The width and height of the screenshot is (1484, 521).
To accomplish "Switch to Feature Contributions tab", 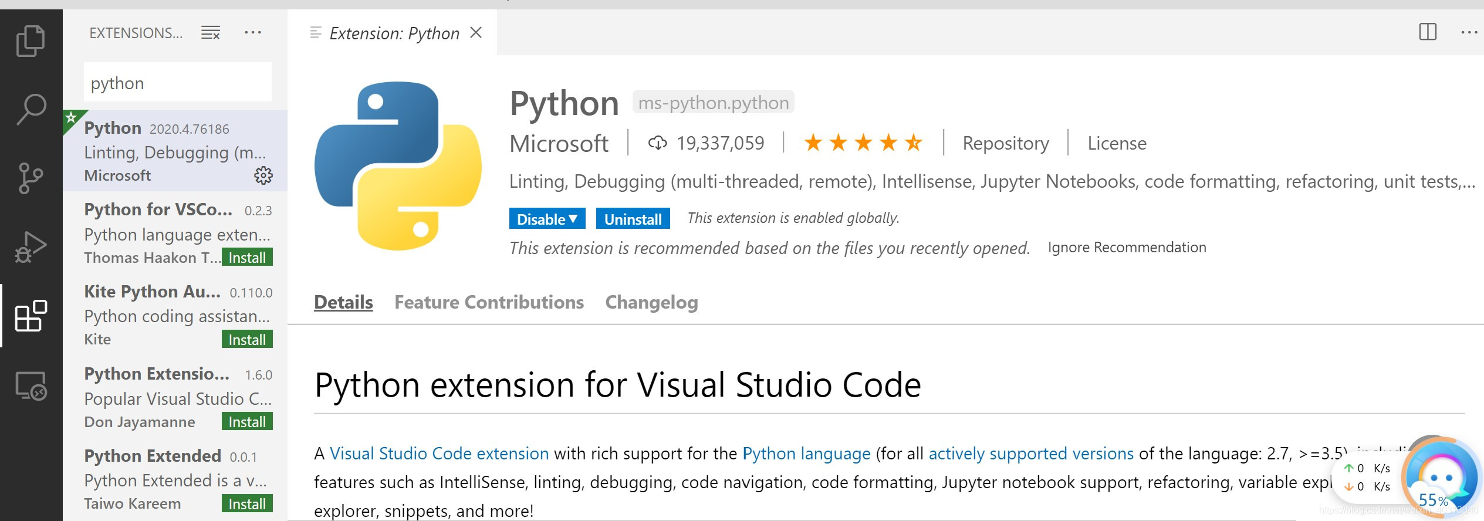I will [x=489, y=302].
